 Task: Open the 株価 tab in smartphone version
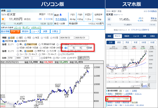coord(109,36)
